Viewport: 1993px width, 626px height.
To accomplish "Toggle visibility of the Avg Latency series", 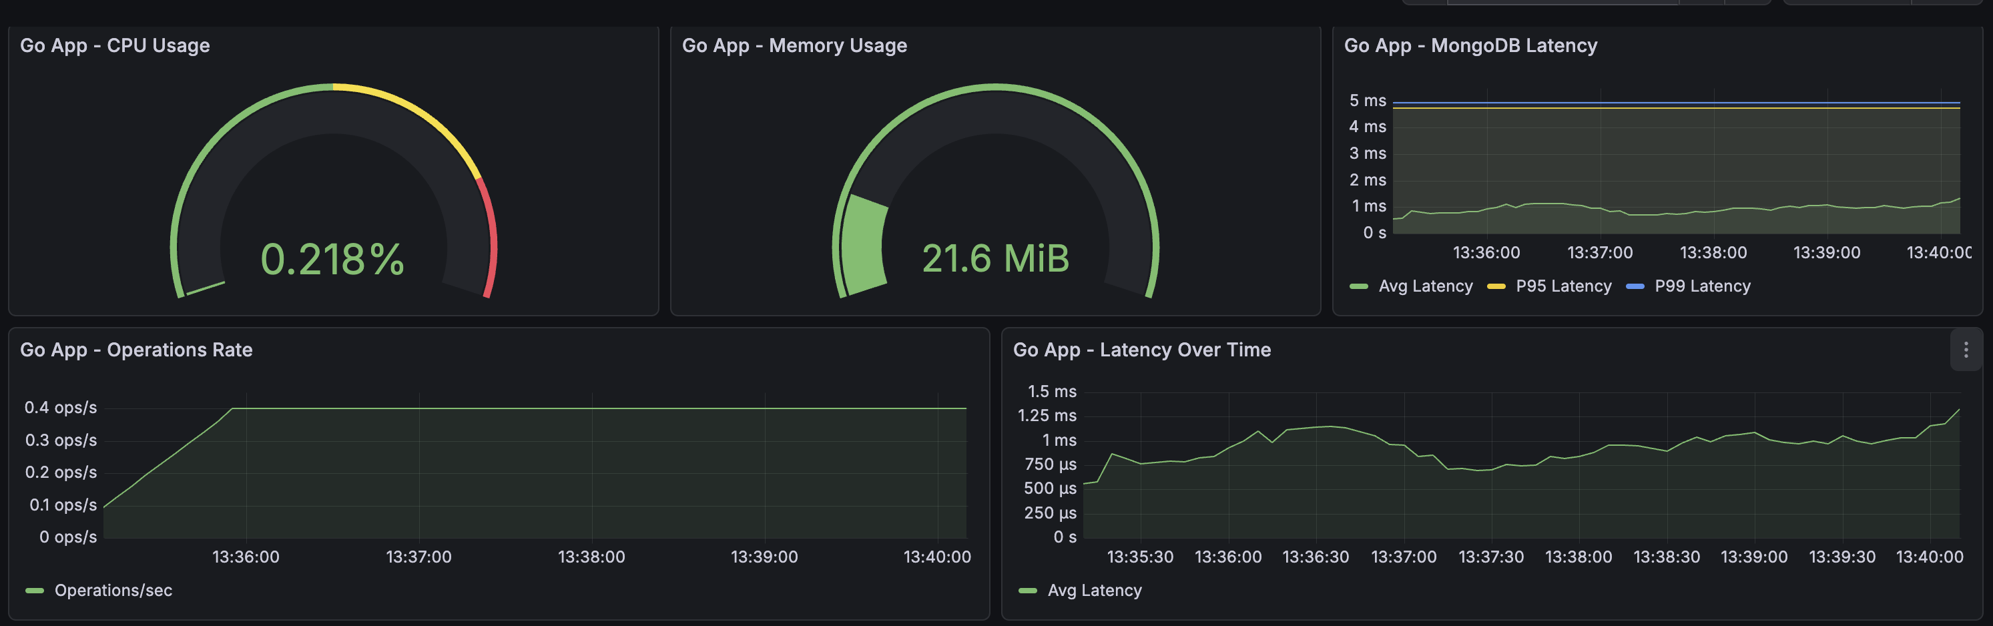I will (1426, 286).
